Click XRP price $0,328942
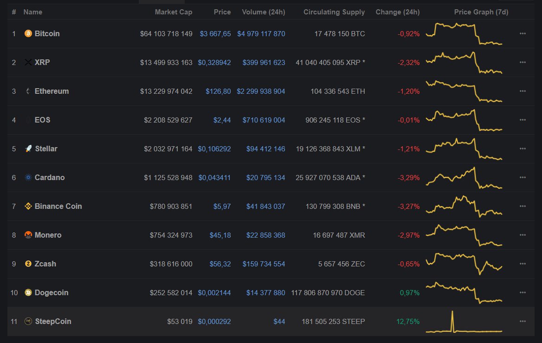This screenshot has width=542, height=343. pos(214,62)
